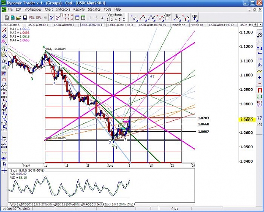The width and height of the screenshot is (264, 212).
Task: Click the up-down arrows scale icon
Action: [x=259, y=49]
